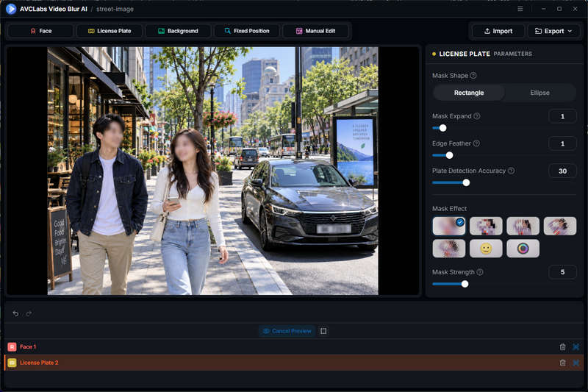Click the redo arrow
588x392 pixels.
point(29,313)
